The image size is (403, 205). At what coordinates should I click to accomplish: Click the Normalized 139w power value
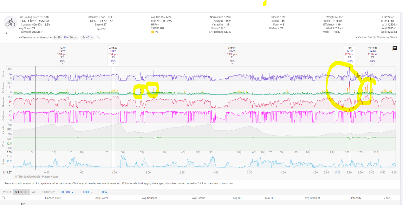220,17
